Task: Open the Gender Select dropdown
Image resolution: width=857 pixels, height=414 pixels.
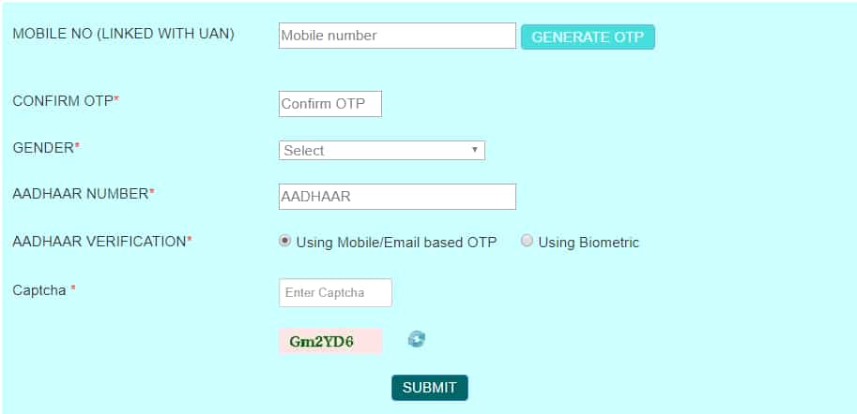Action: pyautogui.click(x=381, y=151)
